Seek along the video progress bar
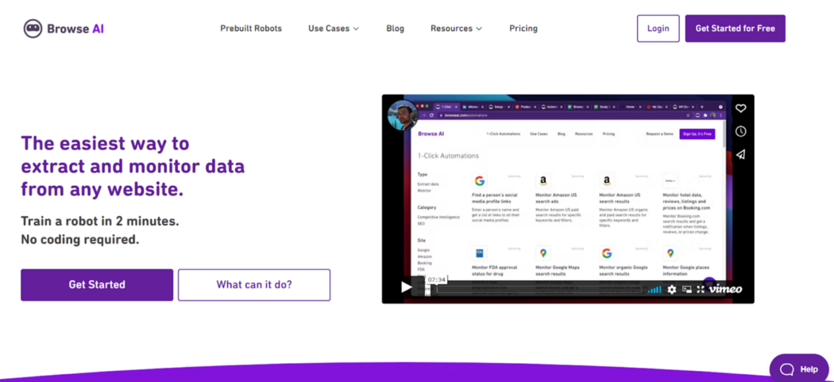Viewport: 834px width, 382px height. [539, 289]
